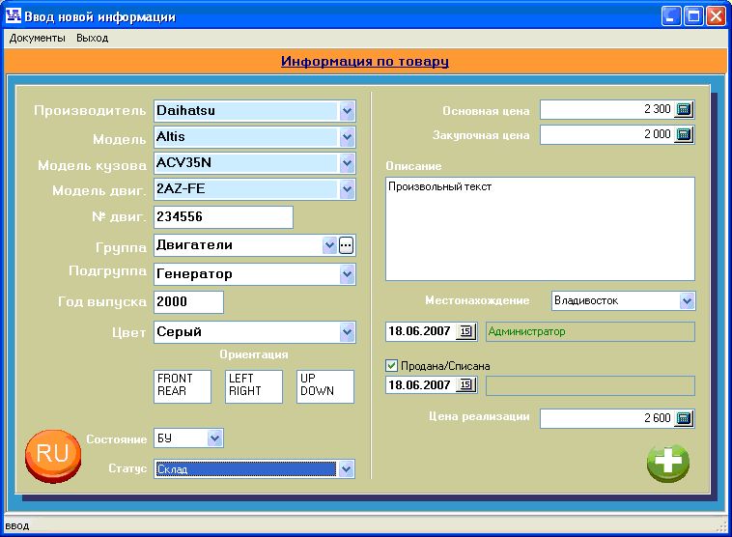Open Местонахождение dropdown showing Владивосток

click(x=687, y=300)
